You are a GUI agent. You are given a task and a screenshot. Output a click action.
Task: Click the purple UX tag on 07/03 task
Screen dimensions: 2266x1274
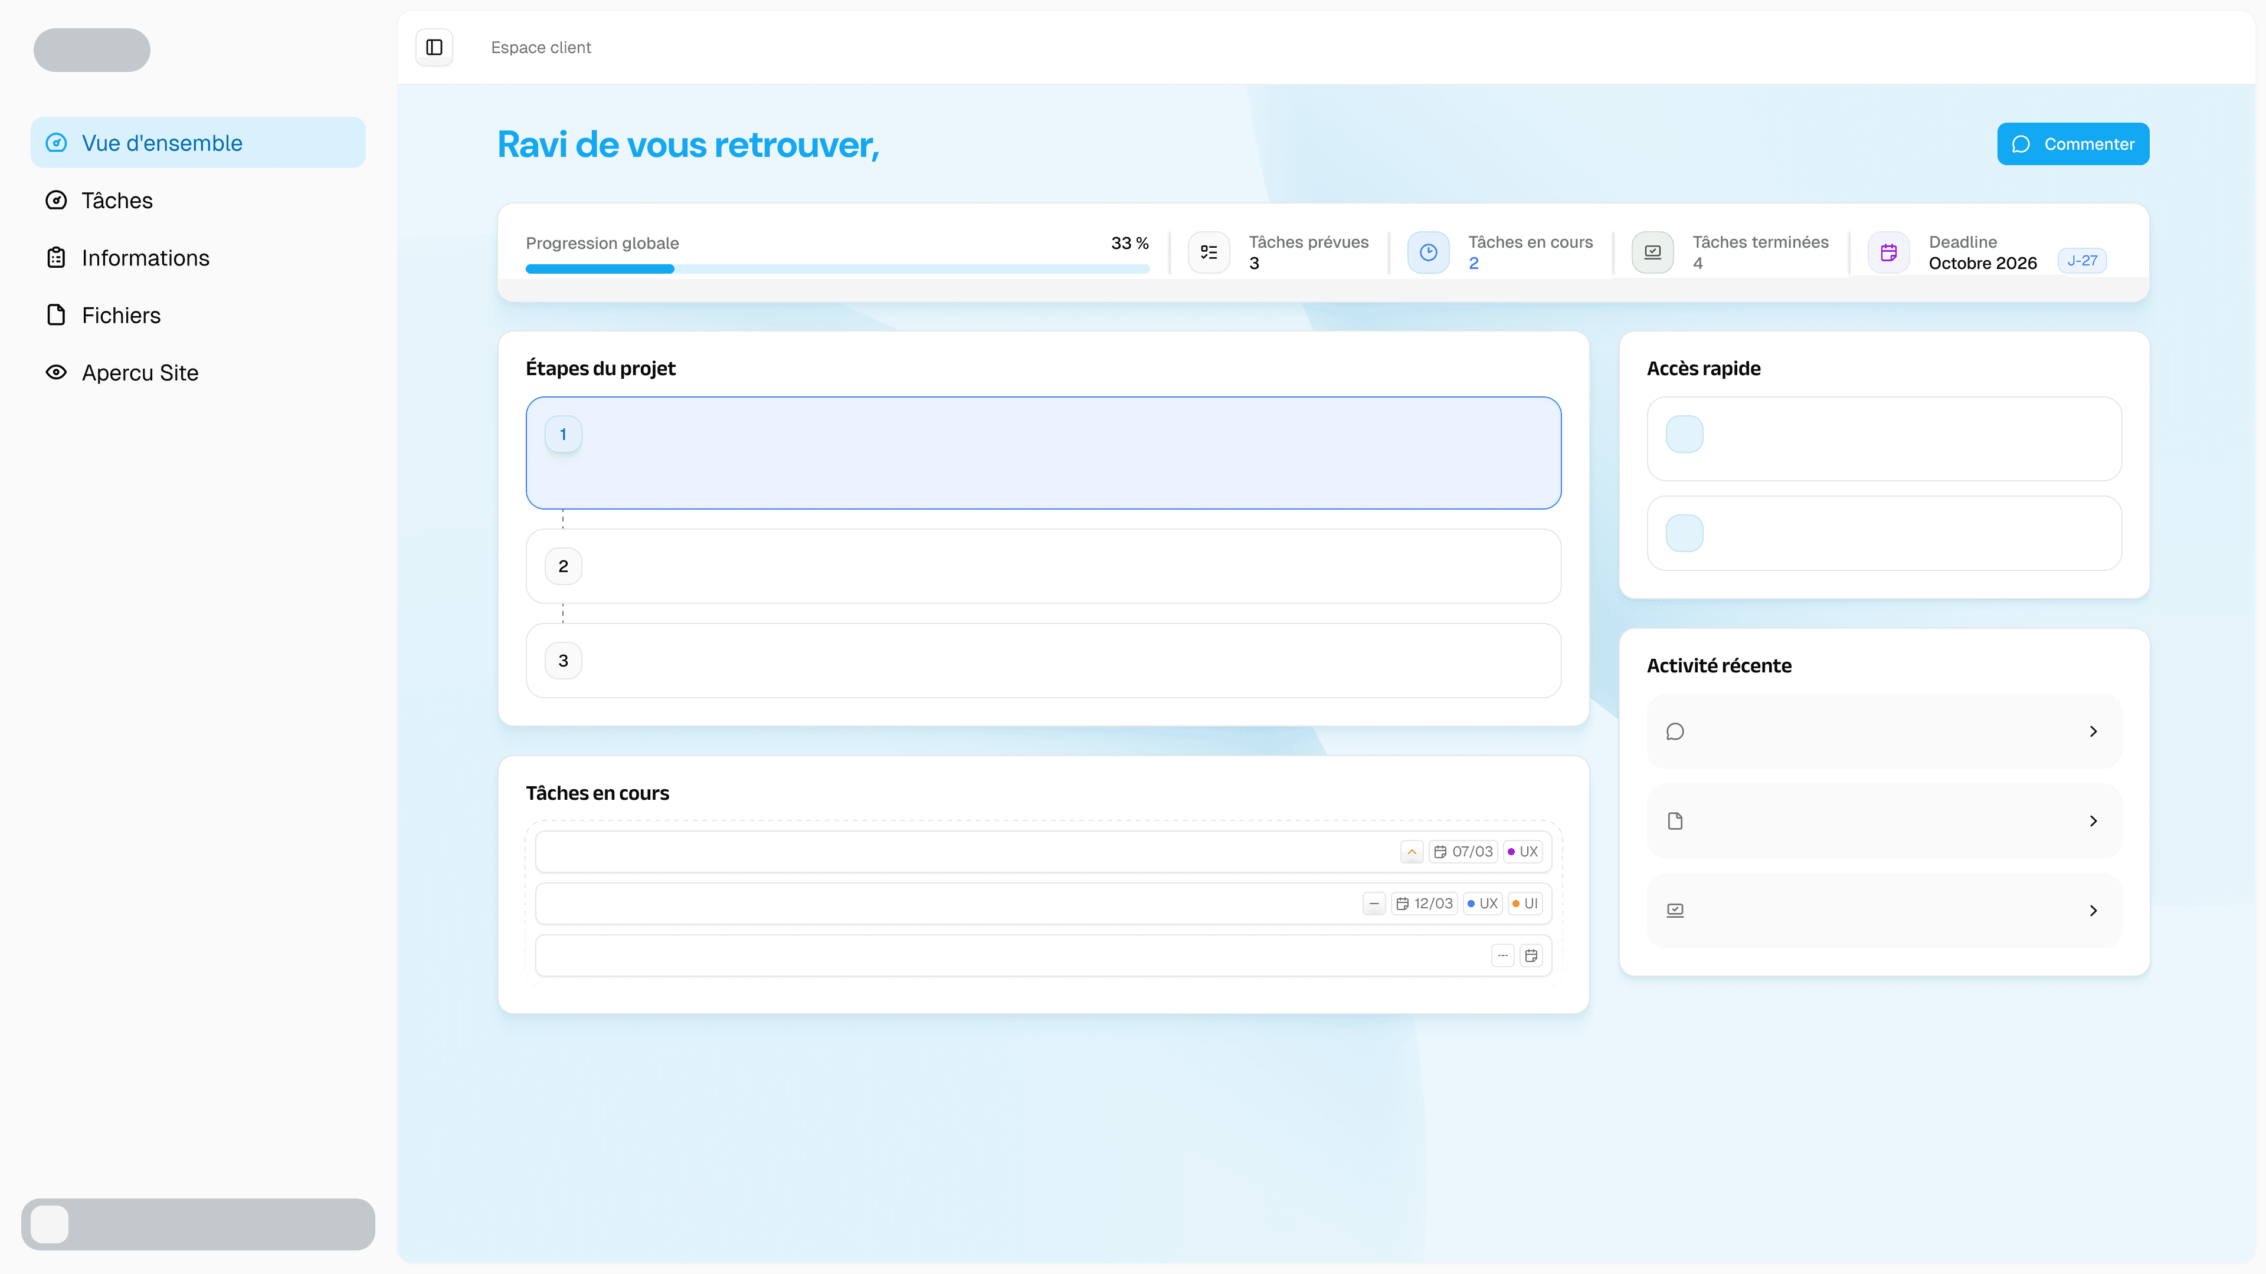(x=1522, y=852)
